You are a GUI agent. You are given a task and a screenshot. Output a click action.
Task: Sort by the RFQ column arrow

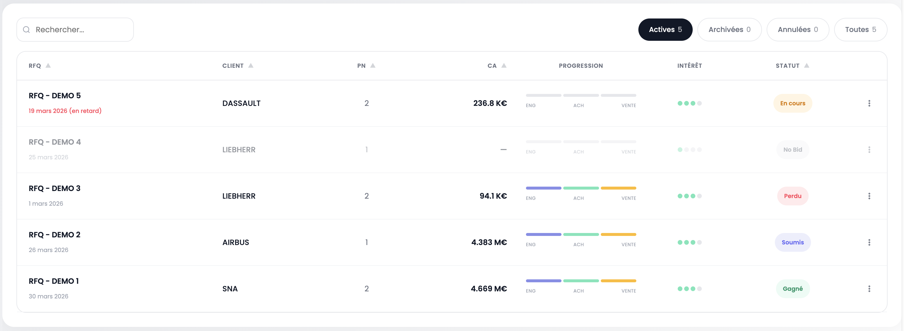(x=48, y=66)
